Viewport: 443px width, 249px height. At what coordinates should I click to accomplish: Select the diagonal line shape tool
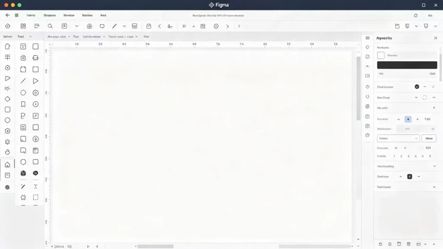coord(23,81)
